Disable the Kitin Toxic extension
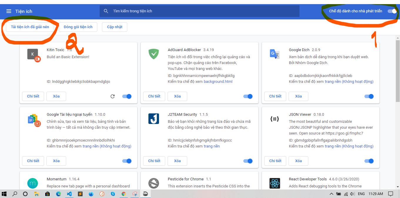 pos(127,96)
